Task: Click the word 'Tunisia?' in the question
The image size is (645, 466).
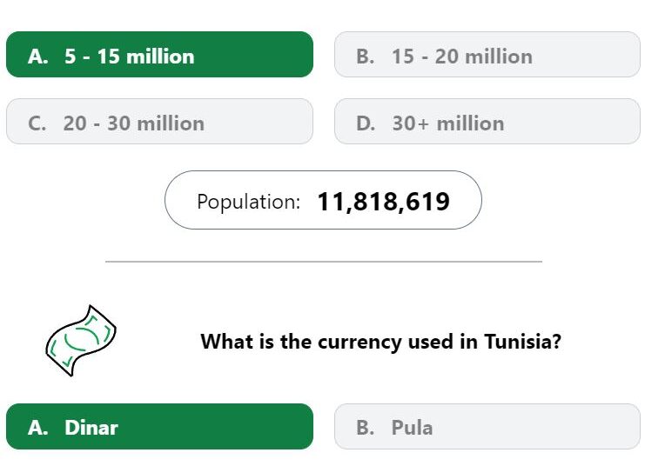Action: [522, 342]
